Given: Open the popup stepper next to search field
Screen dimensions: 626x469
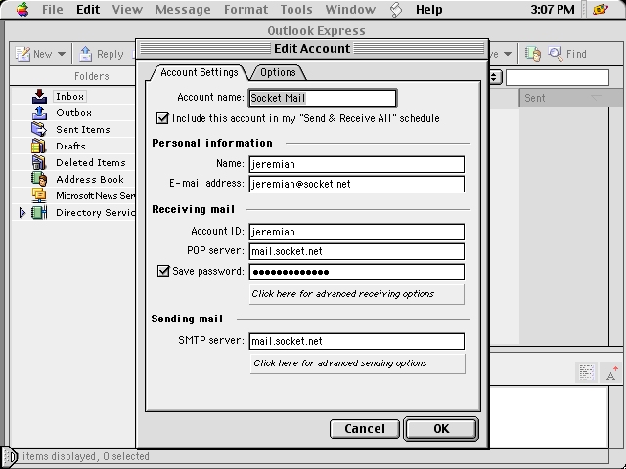Looking at the screenshot, I should point(495,77).
